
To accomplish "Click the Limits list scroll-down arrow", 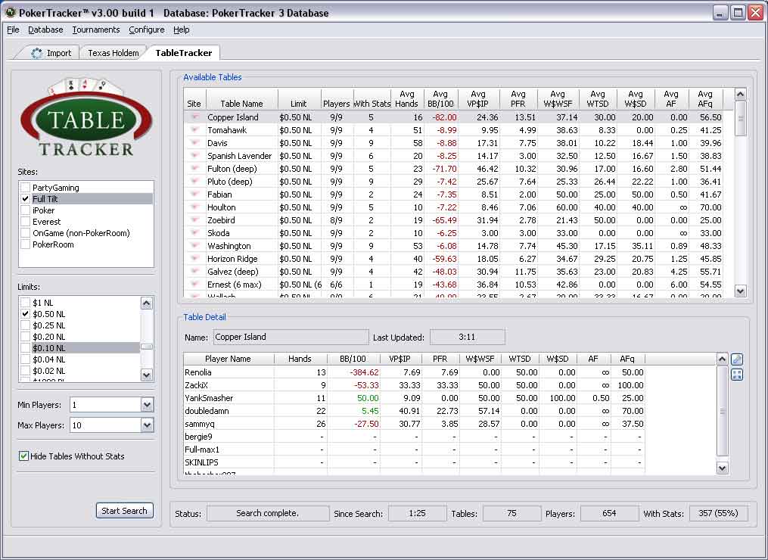I will point(147,375).
